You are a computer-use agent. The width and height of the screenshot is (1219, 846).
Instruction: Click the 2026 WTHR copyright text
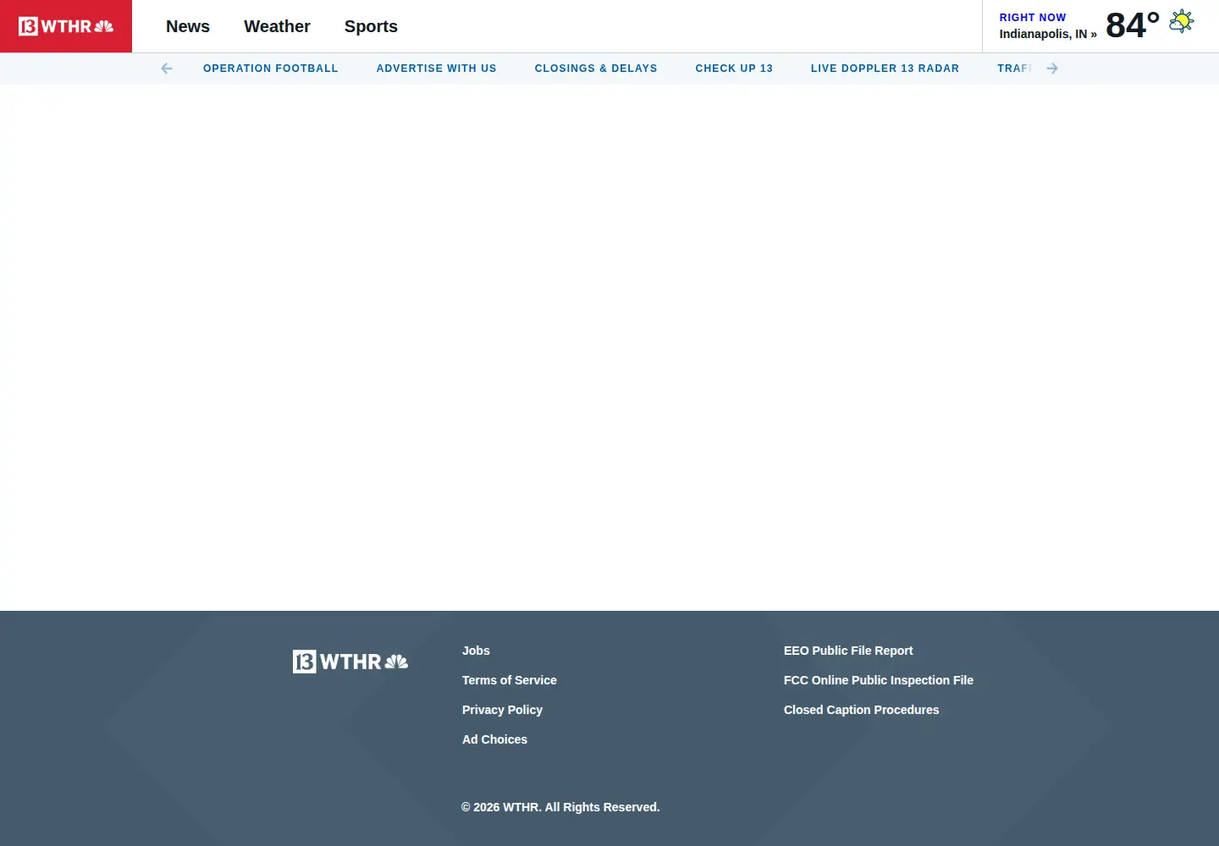560,807
